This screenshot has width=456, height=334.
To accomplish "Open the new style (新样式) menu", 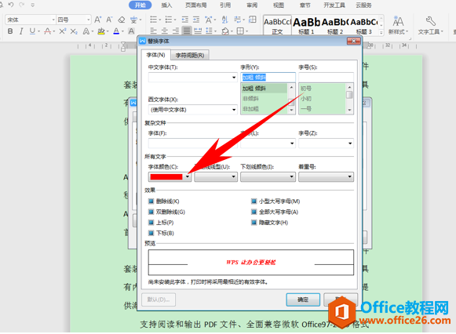I will (398, 26).
